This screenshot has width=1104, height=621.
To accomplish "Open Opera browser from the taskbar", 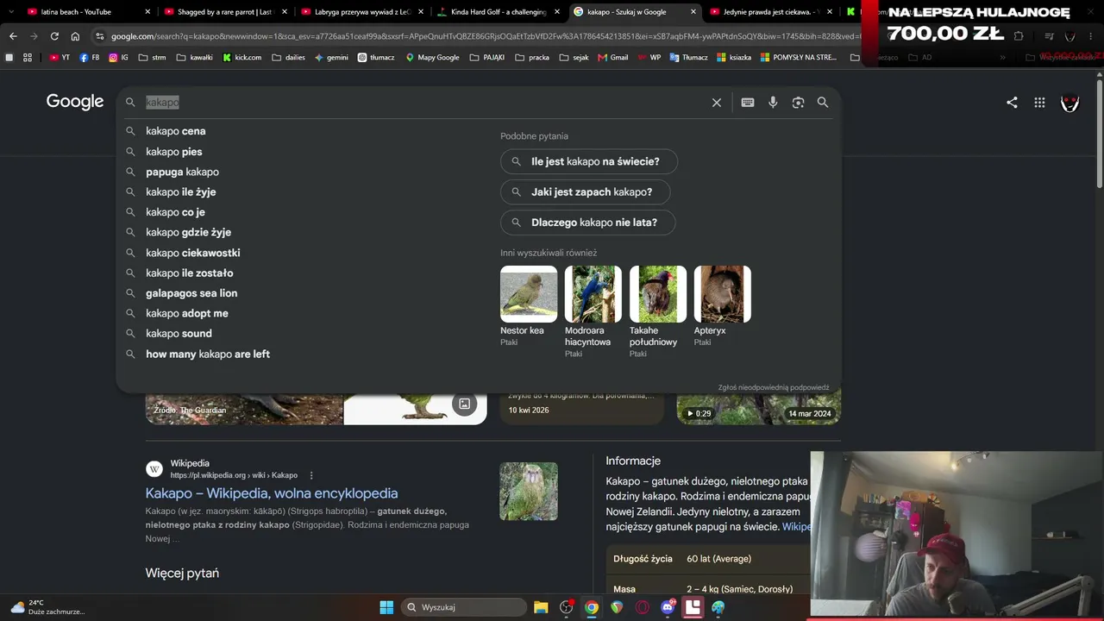I will [642, 607].
